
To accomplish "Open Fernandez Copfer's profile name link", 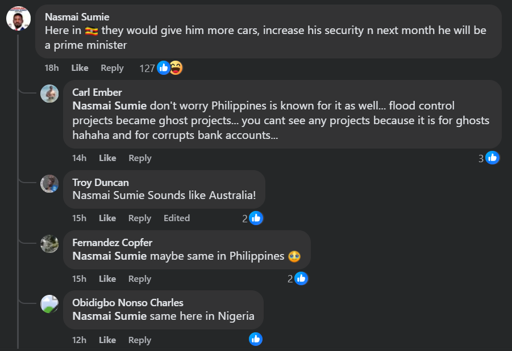I will 113,243.
